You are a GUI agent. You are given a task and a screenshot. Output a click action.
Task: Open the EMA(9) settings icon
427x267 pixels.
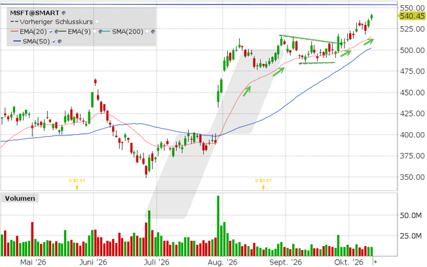click(100, 31)
